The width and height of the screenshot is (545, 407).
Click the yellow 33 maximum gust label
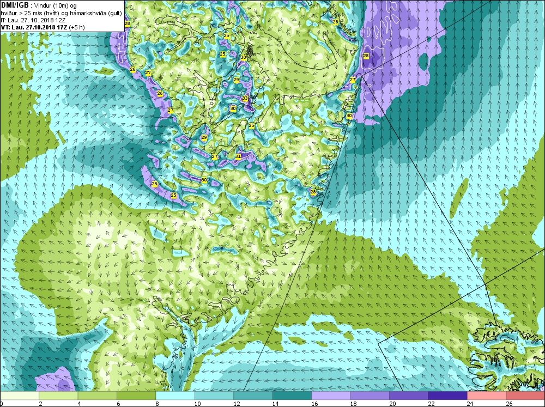coord(245,99)
